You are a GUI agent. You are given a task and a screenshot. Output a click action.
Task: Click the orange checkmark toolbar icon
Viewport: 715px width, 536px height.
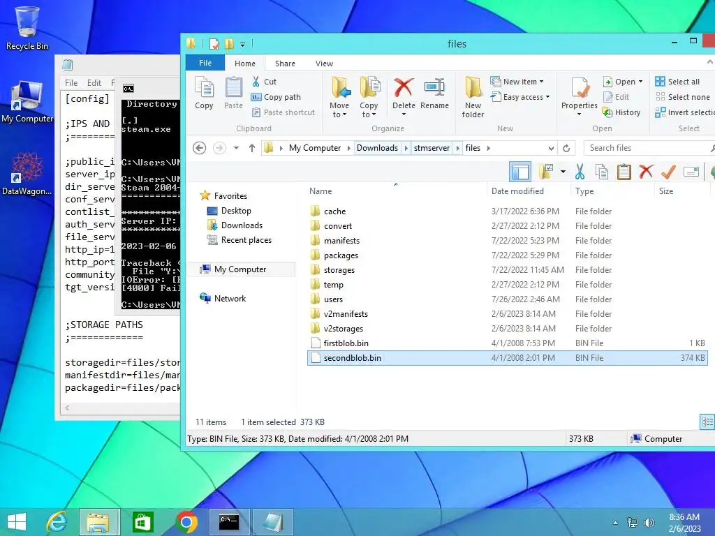coord(668,172)
